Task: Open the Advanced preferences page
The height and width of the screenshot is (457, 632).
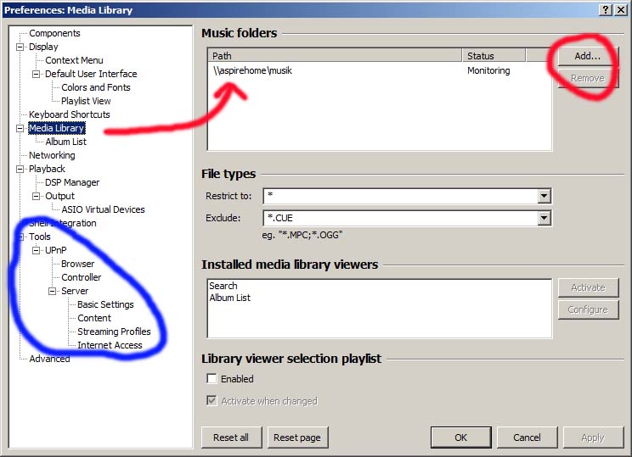Action: [x=49, y=359]
